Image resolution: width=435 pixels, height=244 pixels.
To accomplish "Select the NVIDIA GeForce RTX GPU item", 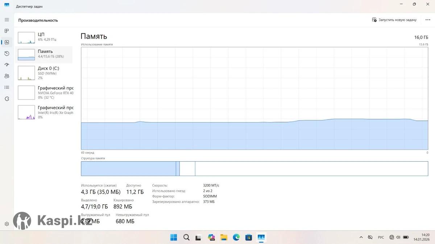I will pos(45,93).
